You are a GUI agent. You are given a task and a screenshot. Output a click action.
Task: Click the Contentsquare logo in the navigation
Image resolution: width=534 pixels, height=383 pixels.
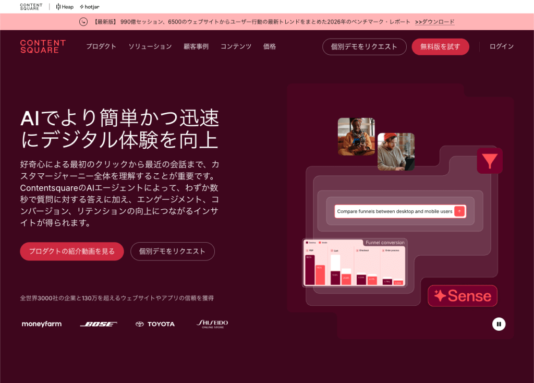tap(43, 46)
